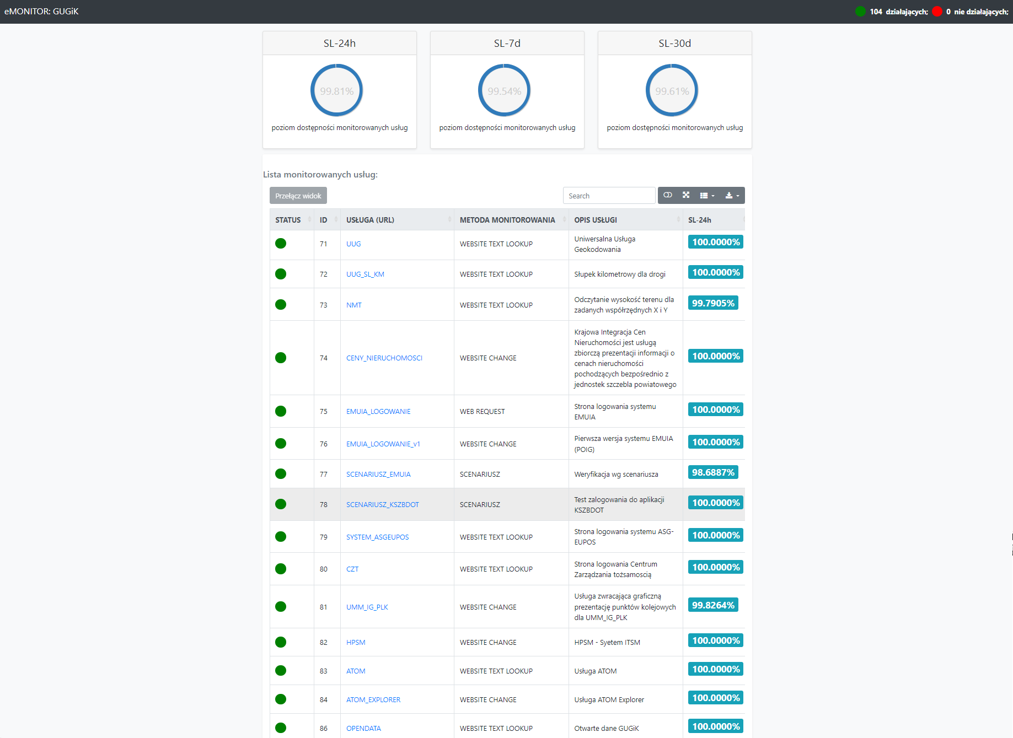This screenshot has width=1013, height=738.
Task: Click green status dot for HPSM row
Action: coord(281,642)
